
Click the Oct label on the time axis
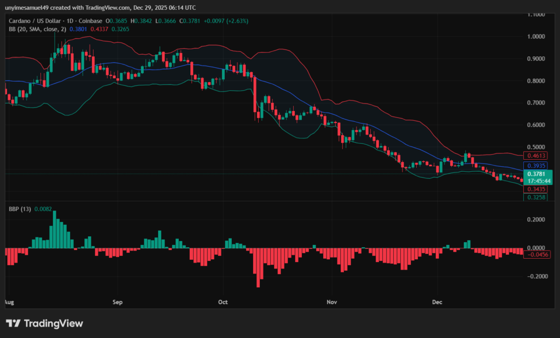(223, 302)
